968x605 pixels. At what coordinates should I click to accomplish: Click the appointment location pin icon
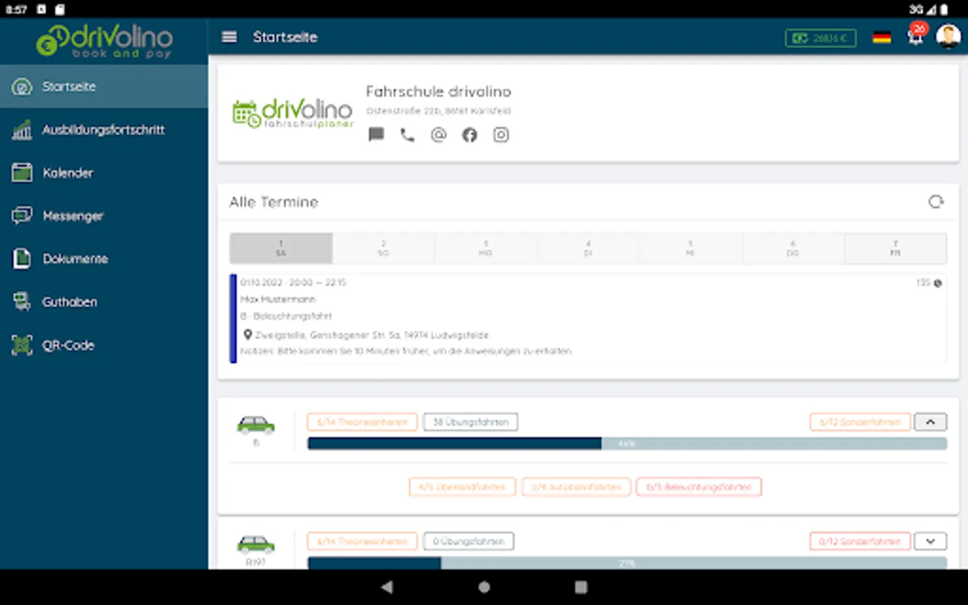coord(247,334)
